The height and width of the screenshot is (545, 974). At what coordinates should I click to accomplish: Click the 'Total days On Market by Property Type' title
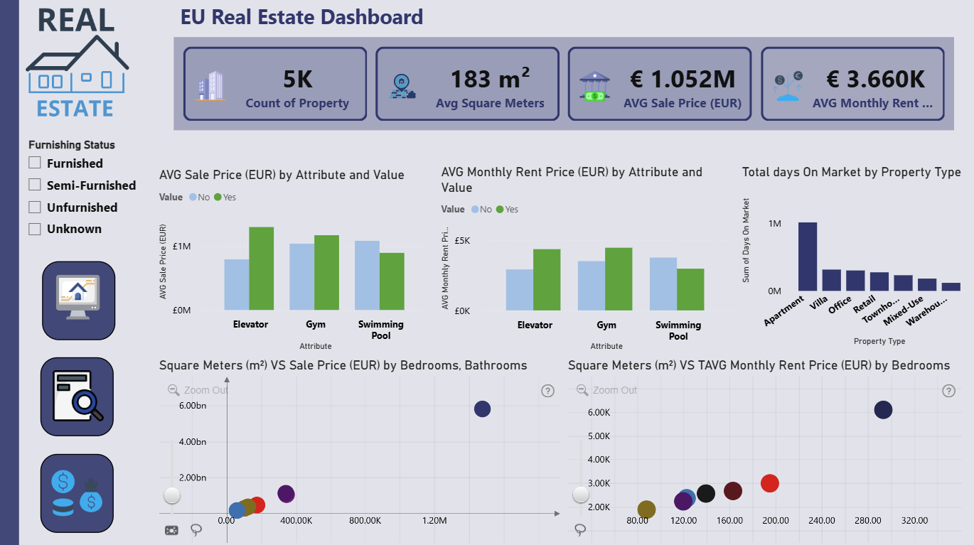[x=852, y=172]
